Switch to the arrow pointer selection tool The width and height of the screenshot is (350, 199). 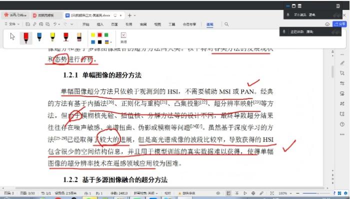(x=12, y=36)
